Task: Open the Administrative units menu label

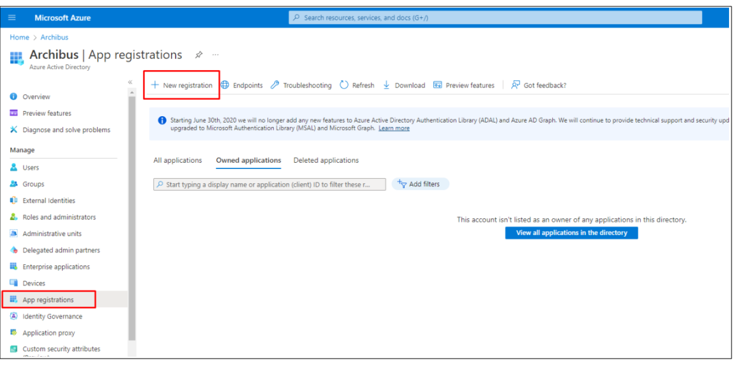Action: click(52, 234)
